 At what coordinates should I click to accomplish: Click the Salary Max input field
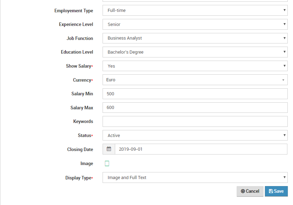click(195, 108)
